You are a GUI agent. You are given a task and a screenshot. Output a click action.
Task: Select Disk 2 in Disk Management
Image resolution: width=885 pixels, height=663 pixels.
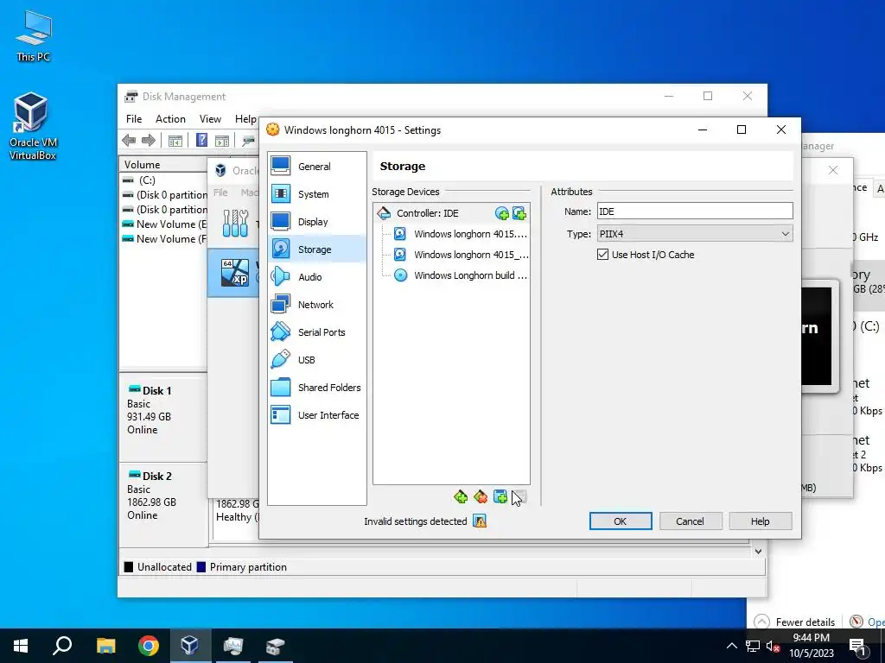point(163,504)
